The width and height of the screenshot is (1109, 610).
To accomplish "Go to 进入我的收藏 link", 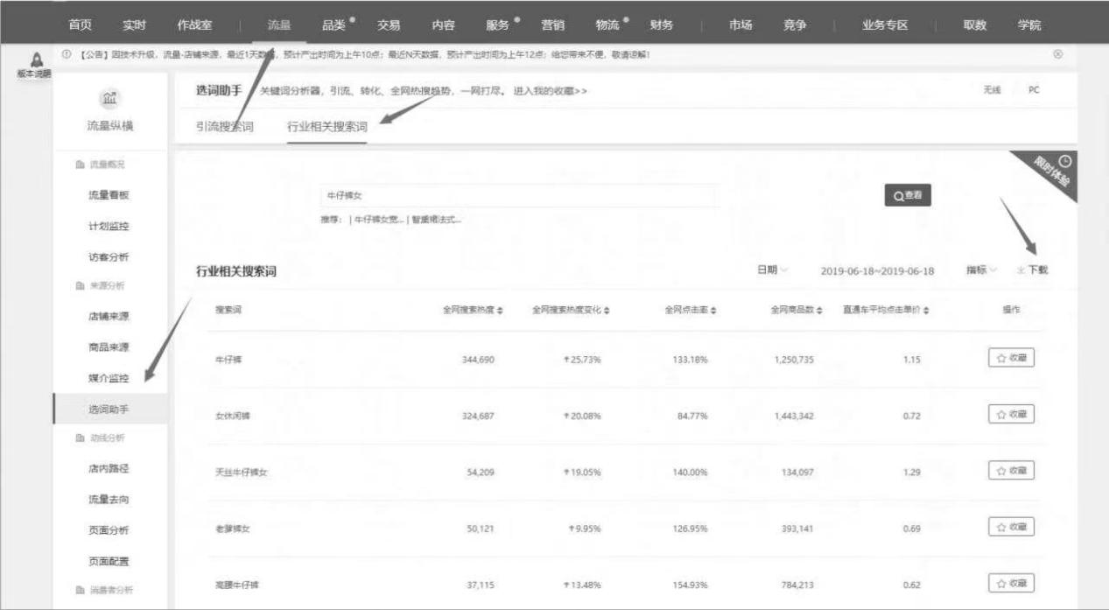I will tap(550, 92).
